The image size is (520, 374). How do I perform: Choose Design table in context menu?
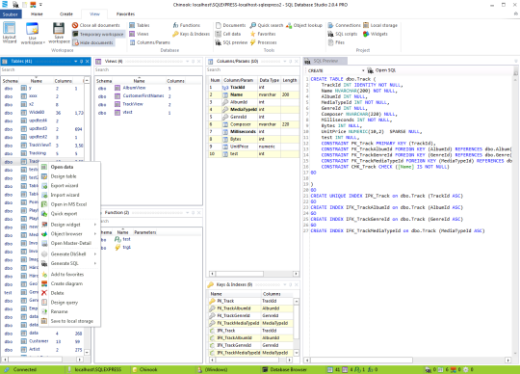tap(70, 176)
